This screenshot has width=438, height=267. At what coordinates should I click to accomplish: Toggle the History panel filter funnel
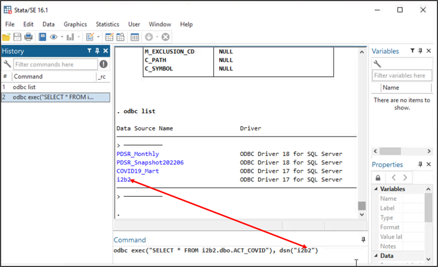click(89, 51)
